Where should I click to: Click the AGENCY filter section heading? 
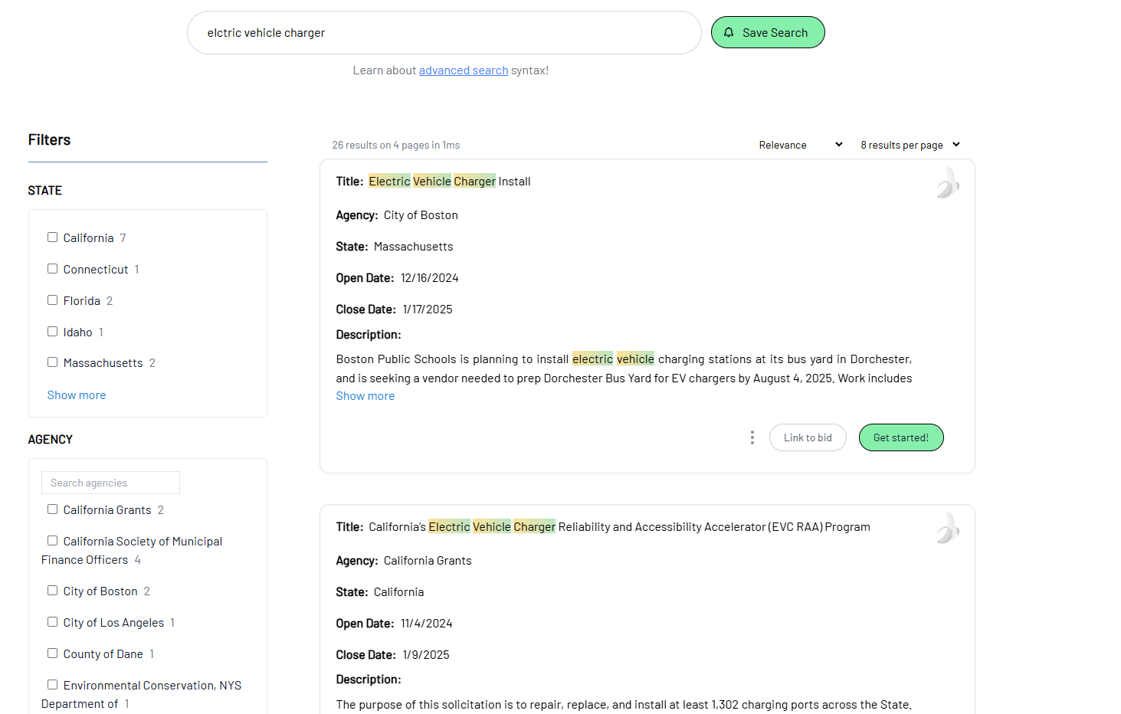coord(51,440)
